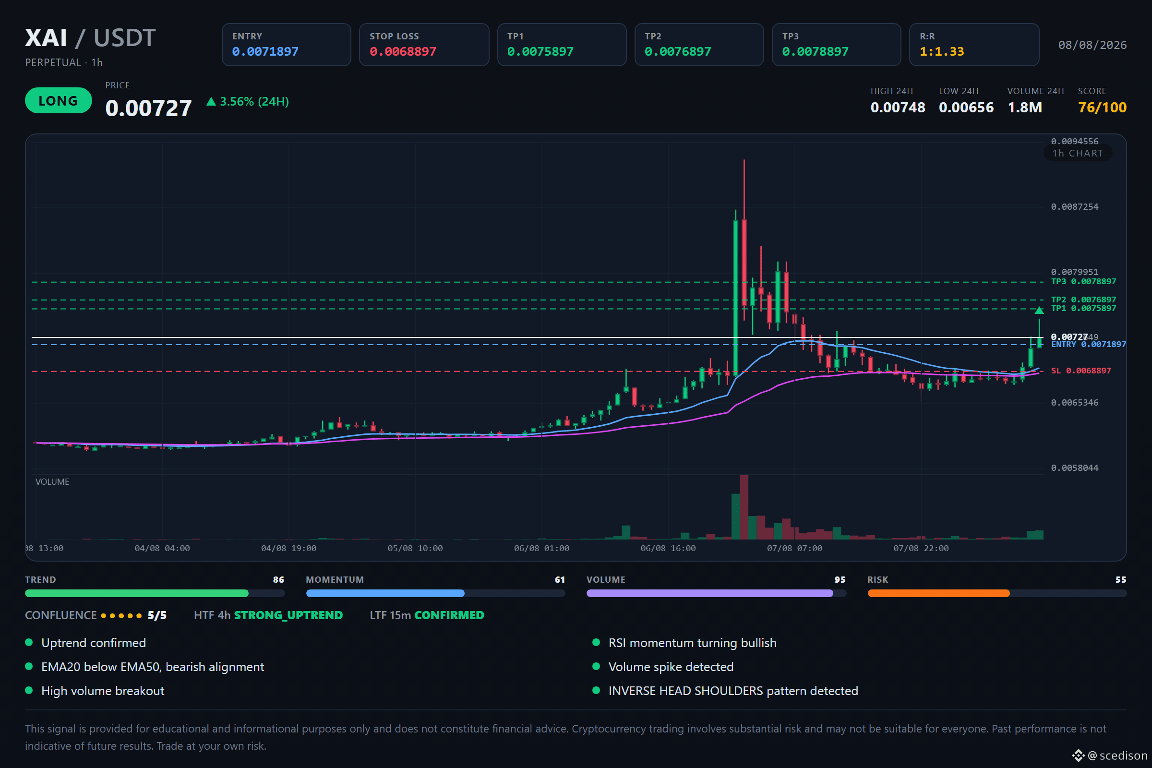Click the VOLUME label inside the chart

click(52, 482)
